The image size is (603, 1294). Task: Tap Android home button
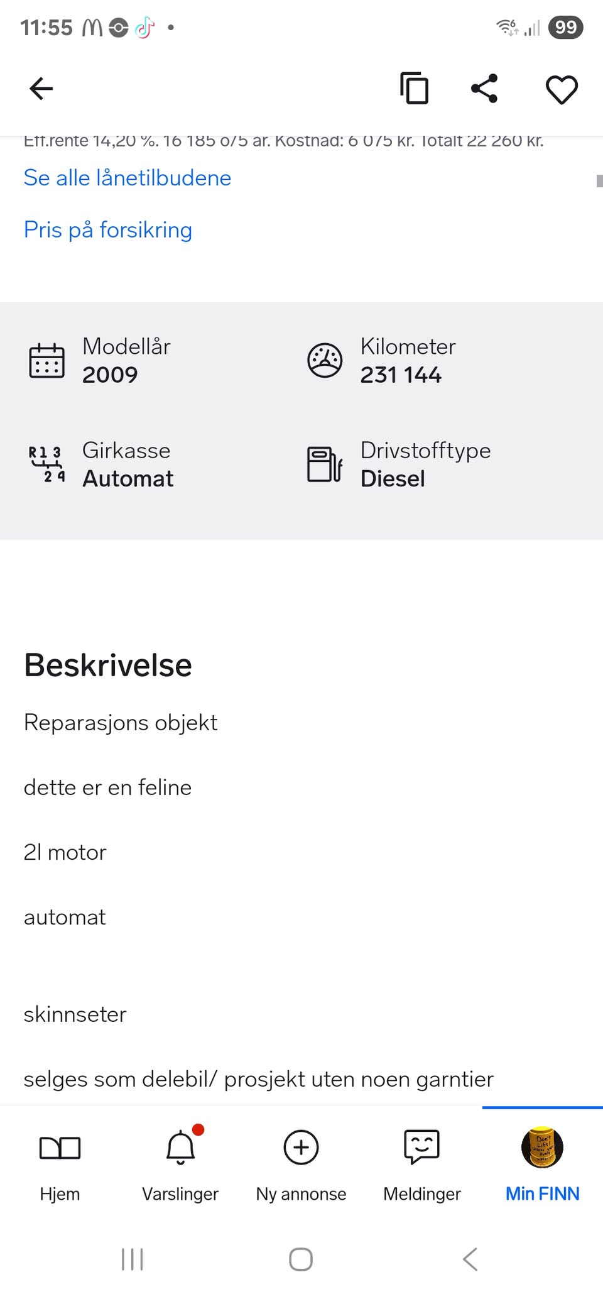pos(301,1259)
